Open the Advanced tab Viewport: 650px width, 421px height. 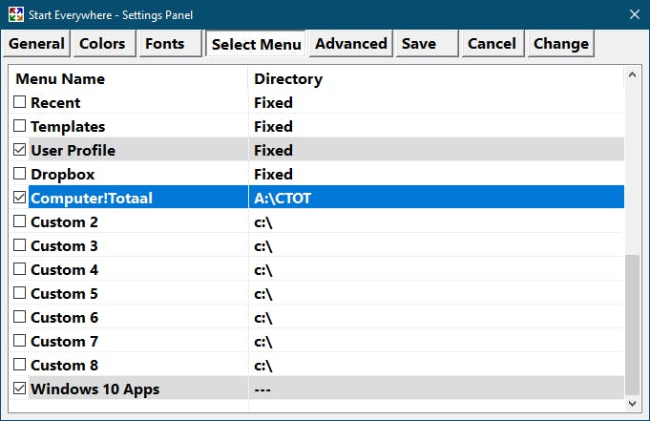tap(351, 44)
